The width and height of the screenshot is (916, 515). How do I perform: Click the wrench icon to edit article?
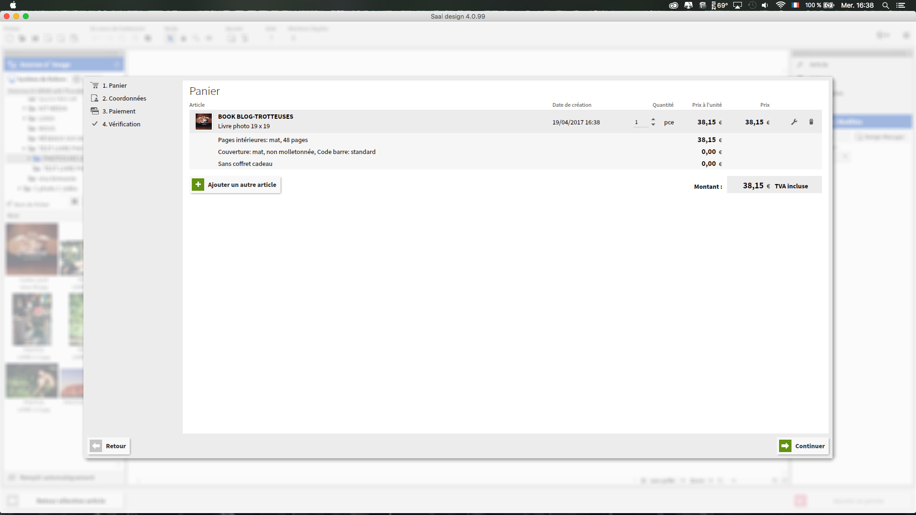(794, 122)
